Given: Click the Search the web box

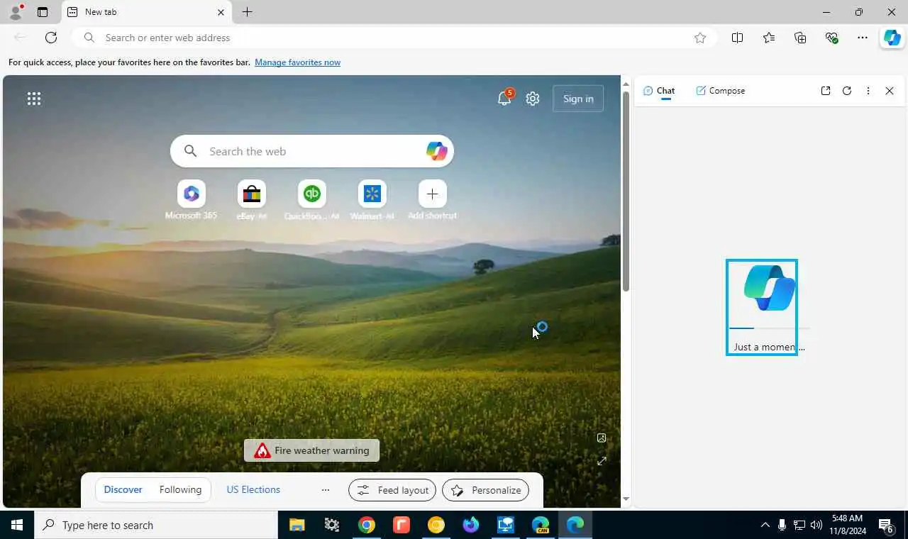Looking at the screenshot, I should [x=312, y=151].
